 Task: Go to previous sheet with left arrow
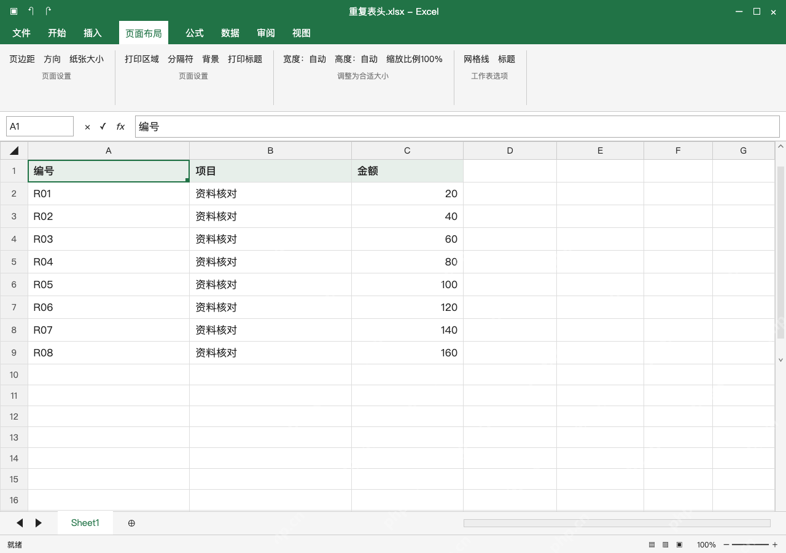click(x=20, y=523)
